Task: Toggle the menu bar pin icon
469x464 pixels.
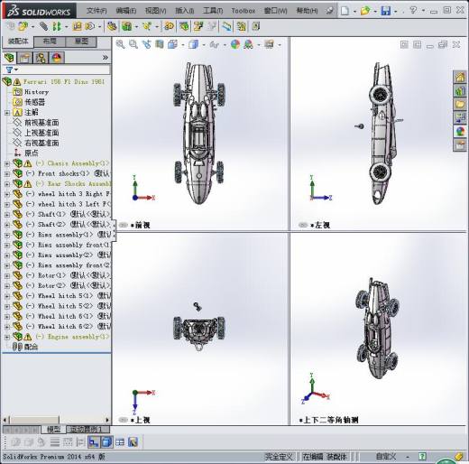Action: point(330,11)
